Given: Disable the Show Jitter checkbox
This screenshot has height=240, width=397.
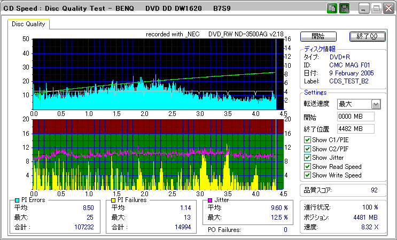Looking at the screenshot, I should 307,158.
